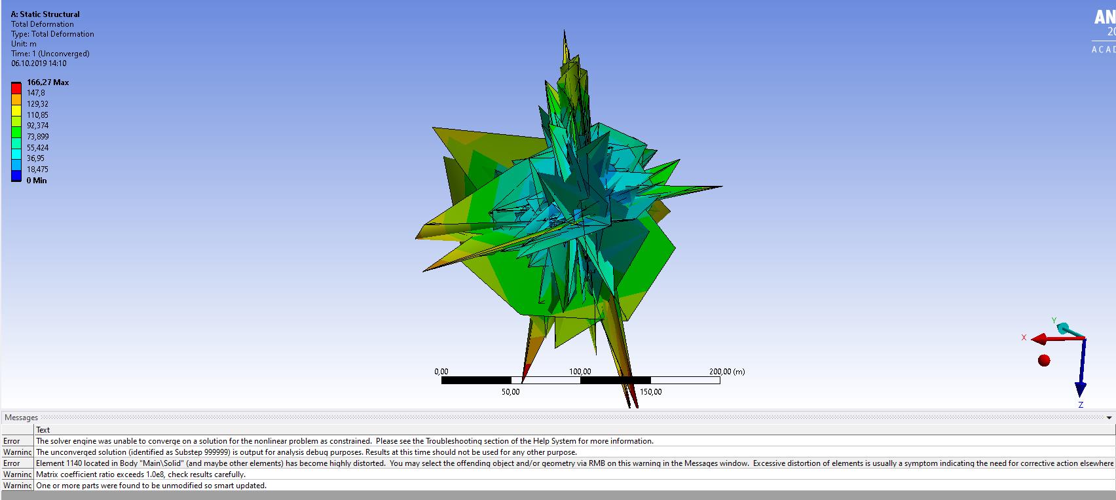Click the Unit: m label
The width and height of the screenshot is (1116, 500).
[x=24, y=44]
